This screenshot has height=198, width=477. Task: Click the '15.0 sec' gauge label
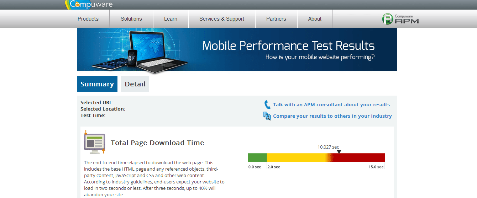click(x=376, y=167)
